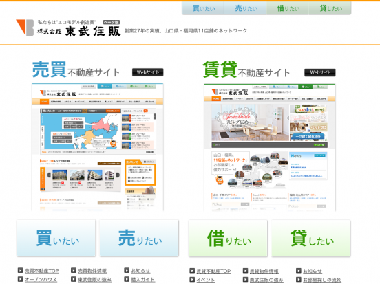The width and height of the screenshot is (380, 284).
Task: Open the お知らせ link in the 賃貸 column
Action: click(313, 271)
